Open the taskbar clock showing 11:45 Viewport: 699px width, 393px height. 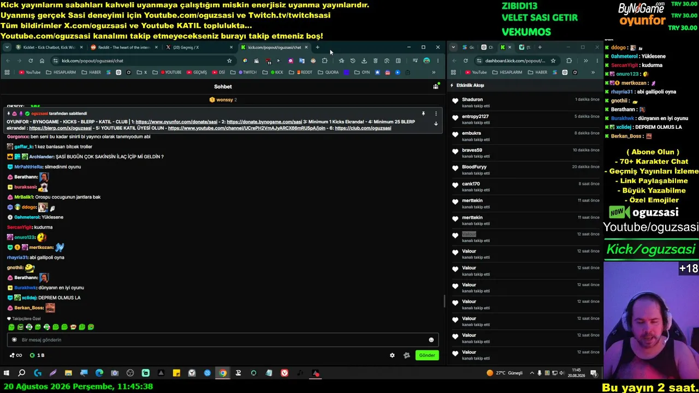click(x=577, y=373)
